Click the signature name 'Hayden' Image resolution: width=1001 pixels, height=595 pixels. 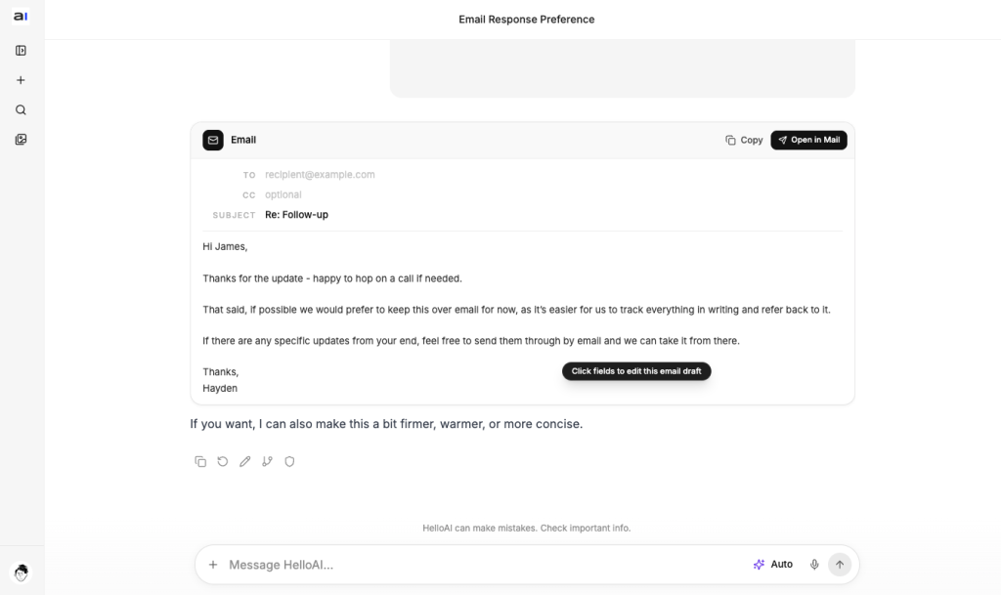click(220, 389)
